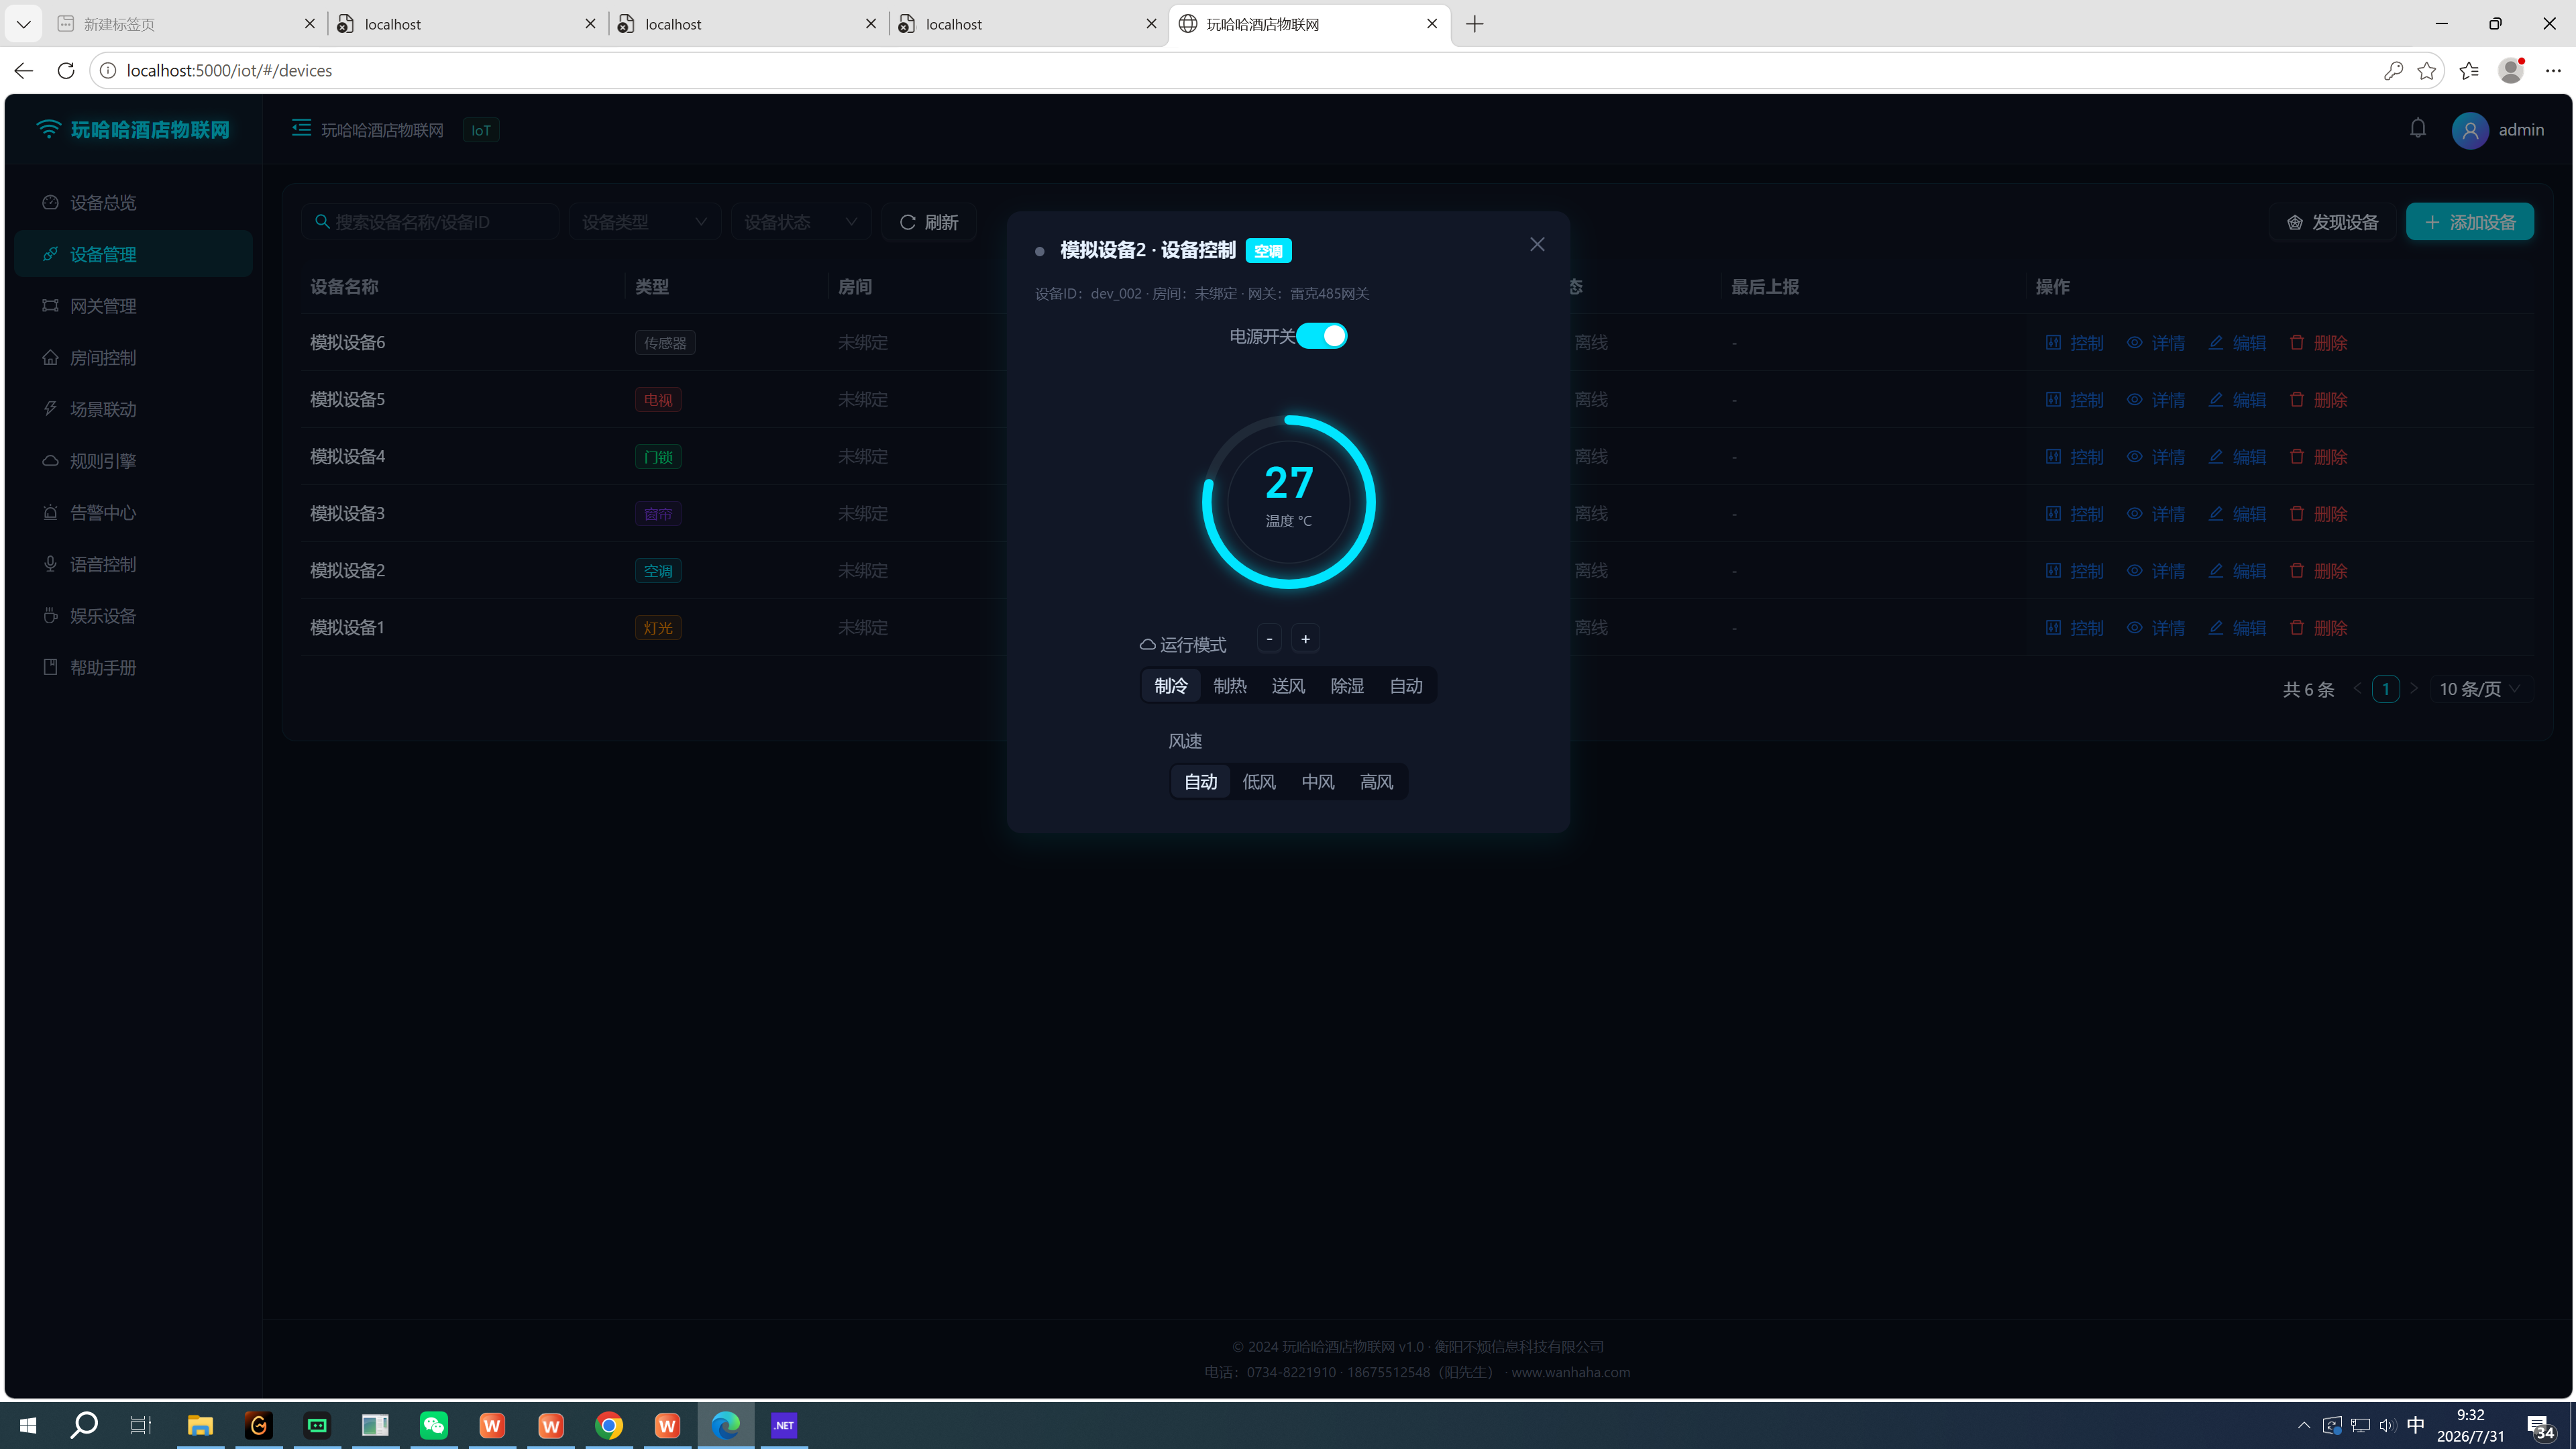The width and height of the screenshot is (2576, 1449).
Task: Select page 1 in pagination
Action: [2385, 689]
